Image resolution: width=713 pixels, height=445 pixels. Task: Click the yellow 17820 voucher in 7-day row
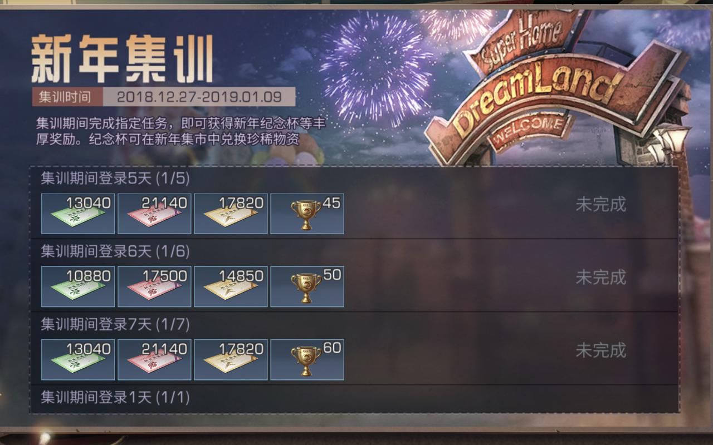[x=231, y=360]
